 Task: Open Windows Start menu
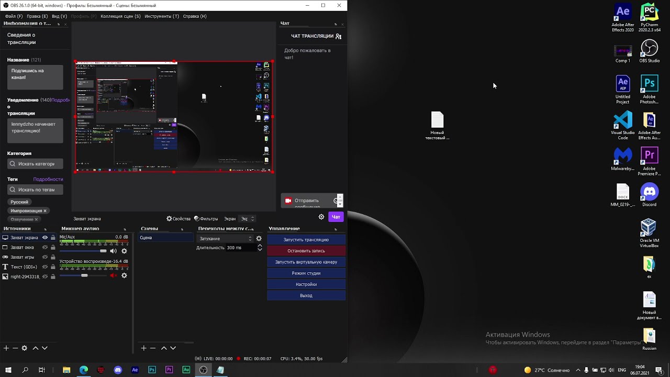[x=8, y=370]
